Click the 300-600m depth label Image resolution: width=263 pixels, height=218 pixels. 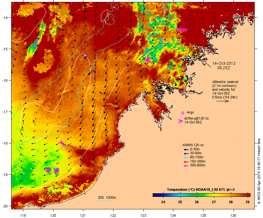click(x=198, y=165)
